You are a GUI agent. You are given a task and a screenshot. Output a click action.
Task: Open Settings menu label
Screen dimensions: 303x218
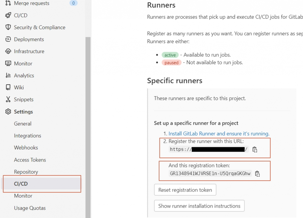(x=23, y=112)
